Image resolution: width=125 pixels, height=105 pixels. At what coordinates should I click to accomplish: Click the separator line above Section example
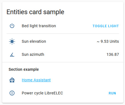pos(63,62)
